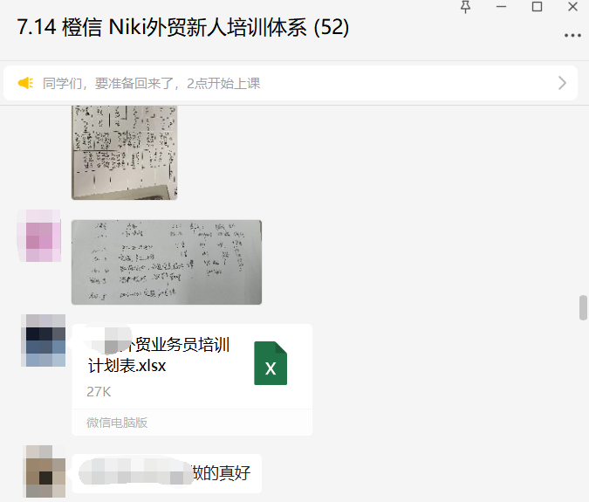Minimize the chat window
The image size is (589, 502).
(501, 7)
